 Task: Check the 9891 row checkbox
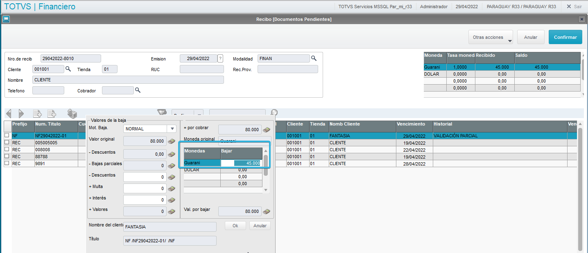pos(7,163)
